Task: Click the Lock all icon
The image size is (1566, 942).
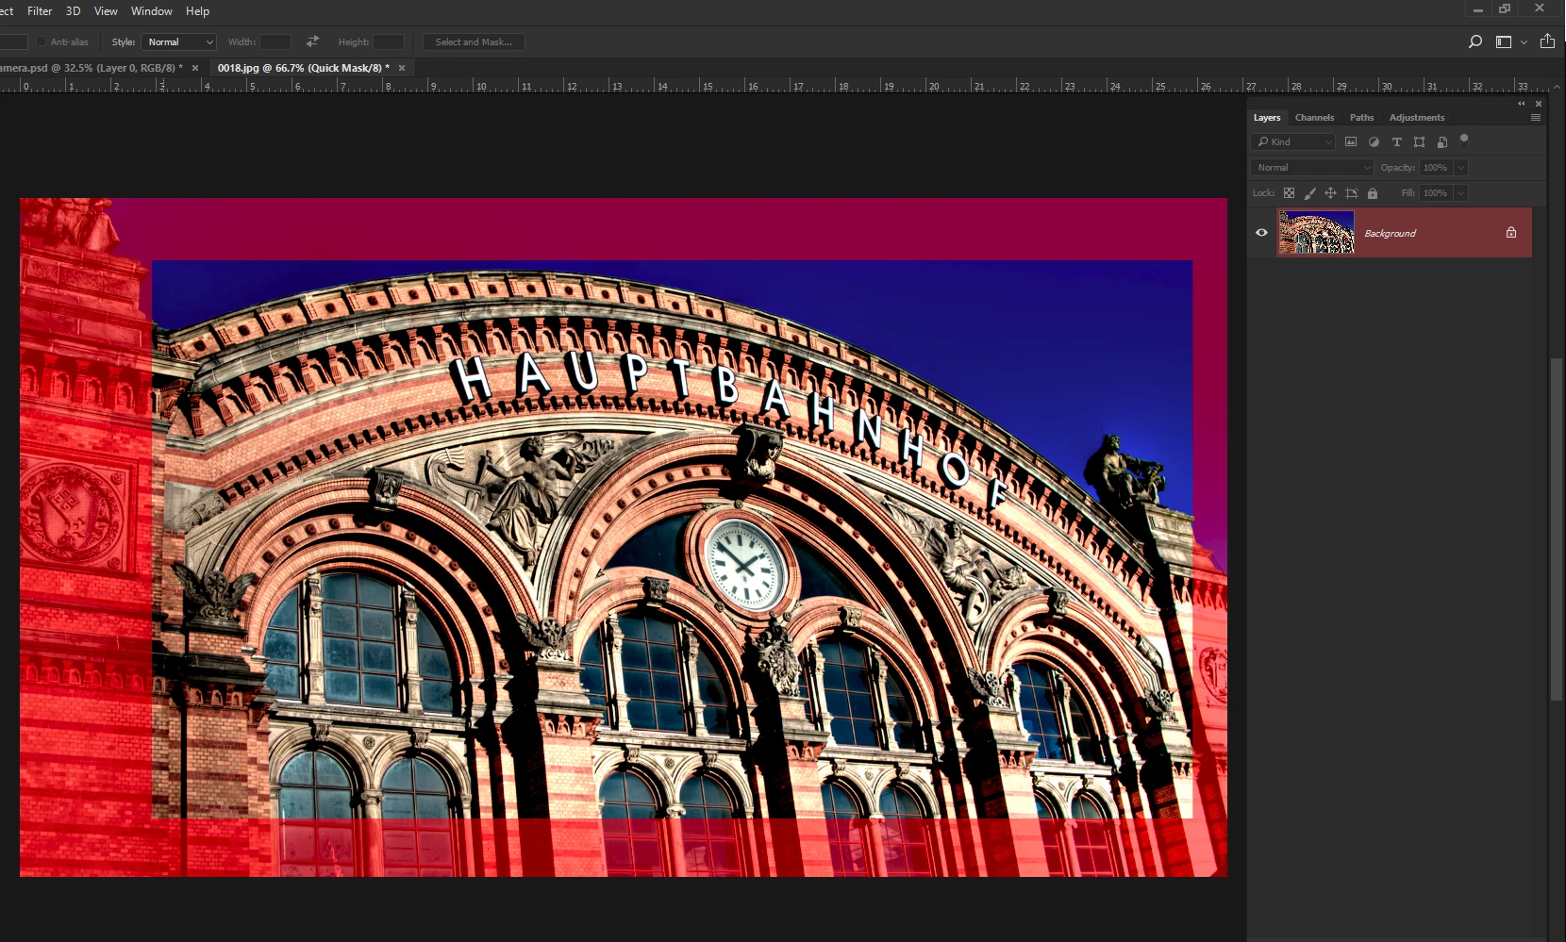Action: click(x=1373, y=193)
